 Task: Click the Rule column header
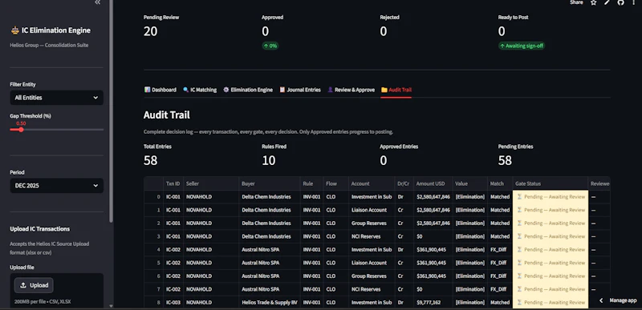pos(312,183)
